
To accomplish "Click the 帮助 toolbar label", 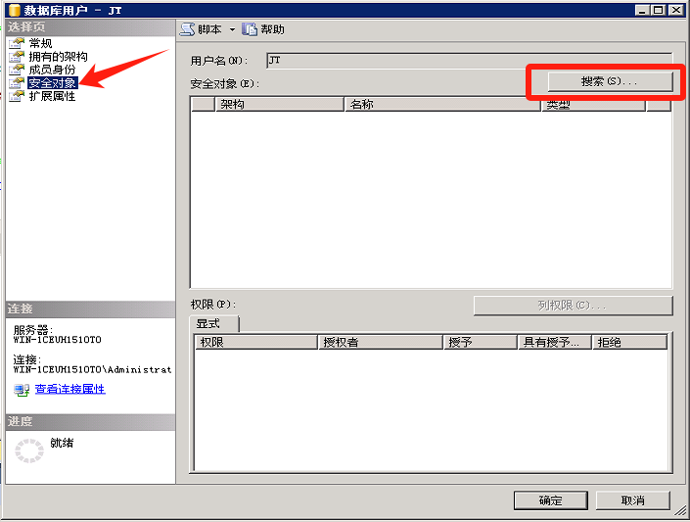I will (x=272, y=29).
